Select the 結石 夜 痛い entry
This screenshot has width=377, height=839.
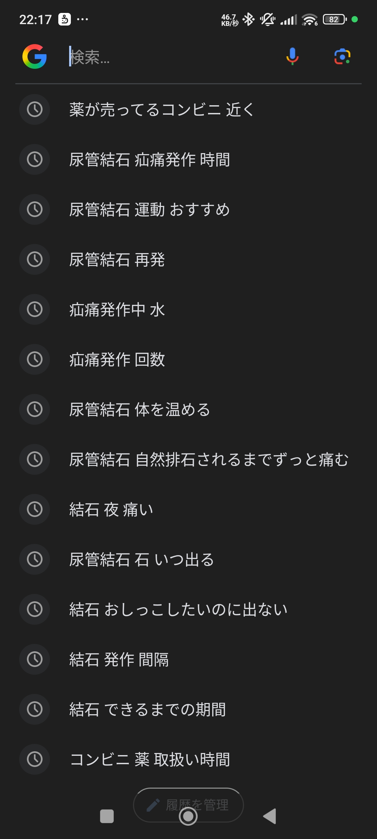(111, 510)
